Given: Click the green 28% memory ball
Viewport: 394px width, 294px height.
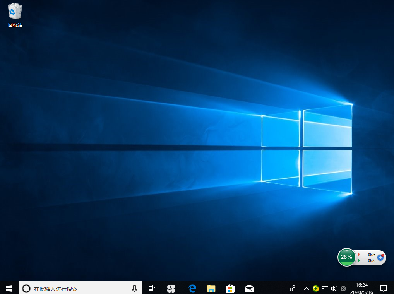Looking at the screenshot, I should tap(346, 257).
